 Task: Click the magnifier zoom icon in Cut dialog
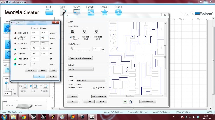point(131,101)
